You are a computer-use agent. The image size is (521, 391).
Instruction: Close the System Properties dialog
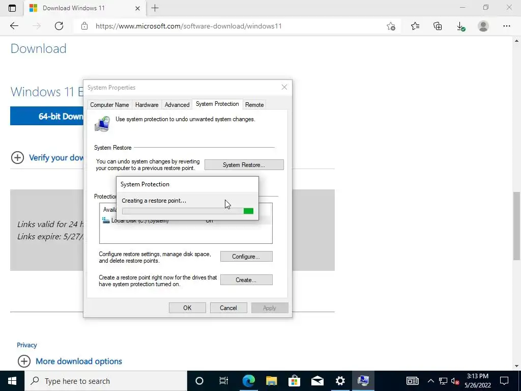284,87
